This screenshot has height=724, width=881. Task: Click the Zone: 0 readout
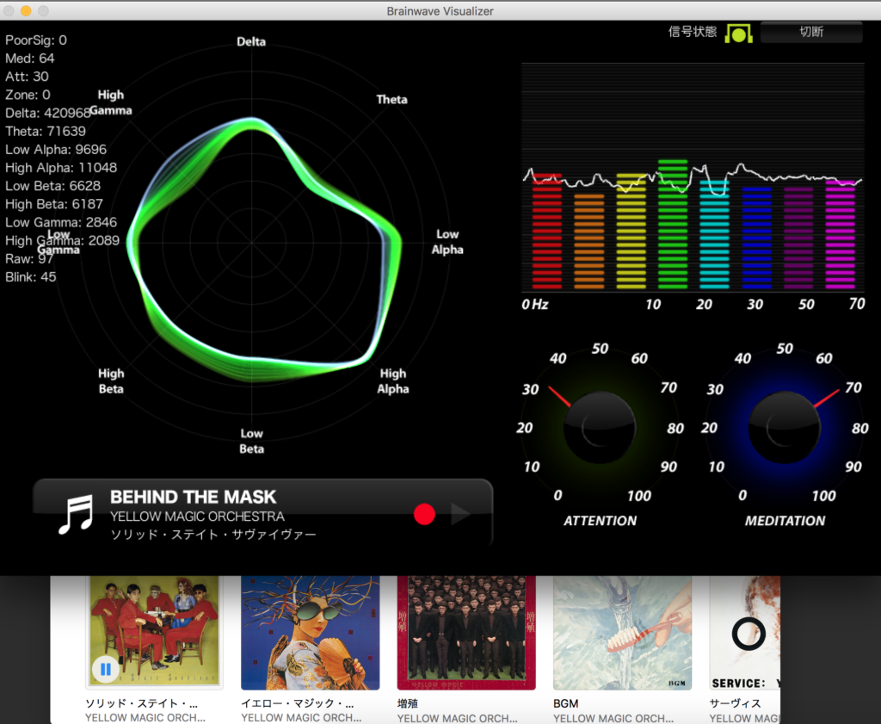[x=28, y=95]
